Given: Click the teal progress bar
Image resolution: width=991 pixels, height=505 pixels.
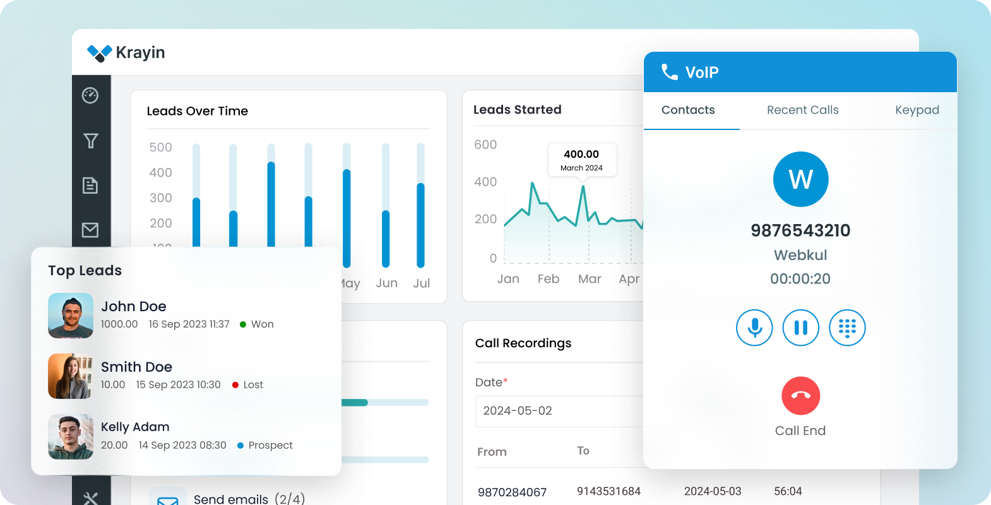Looking at the screenshot, I should tap(355, 403).
